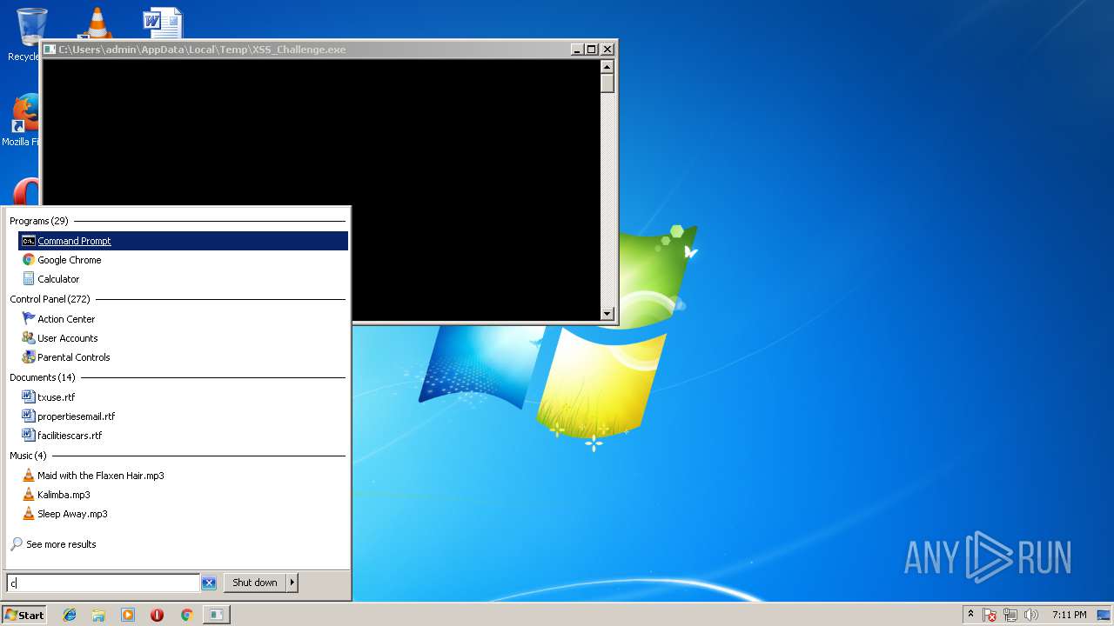The height and width of the screenshot is (626, 1114).
Task: Select Word document desktop icon
Action: point(163,23)
